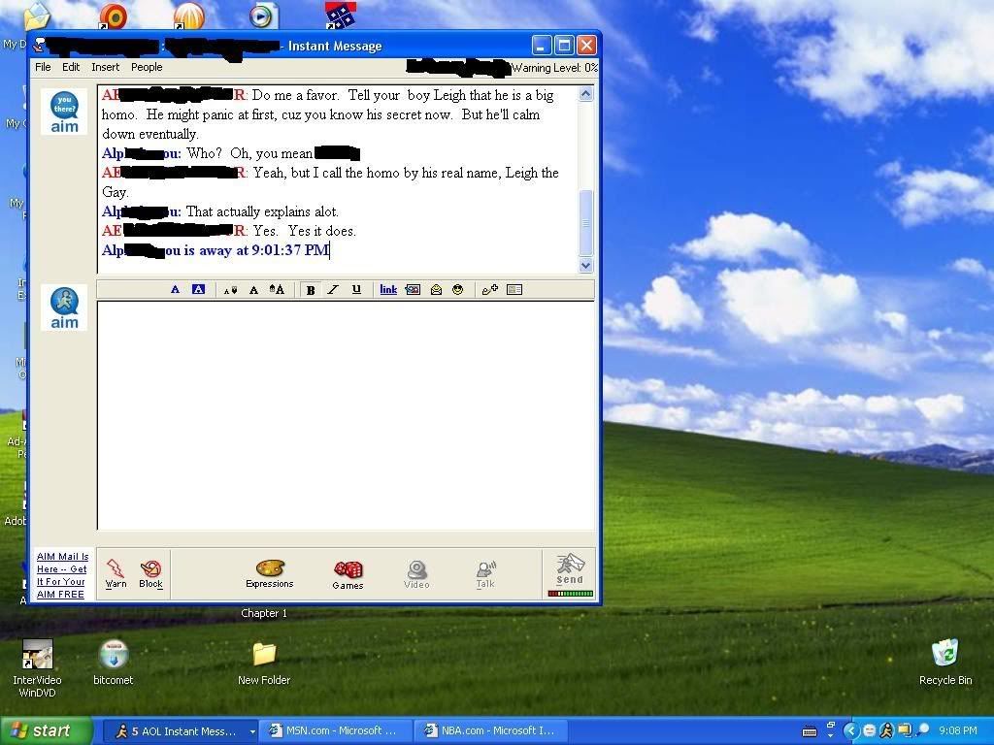Toggle underline formatting
The height and width of the screenshot is (745, 994).
tap(356, 289)
